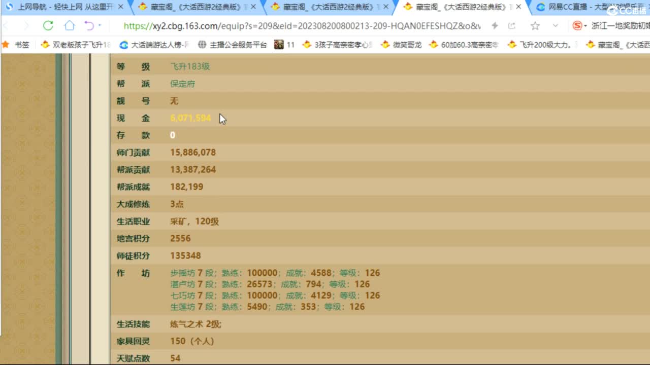Image resolution: width=650 pixels, height=365 pixels.
Task: Open bookmark 大话端游达人榜
Action: point(154,45)
